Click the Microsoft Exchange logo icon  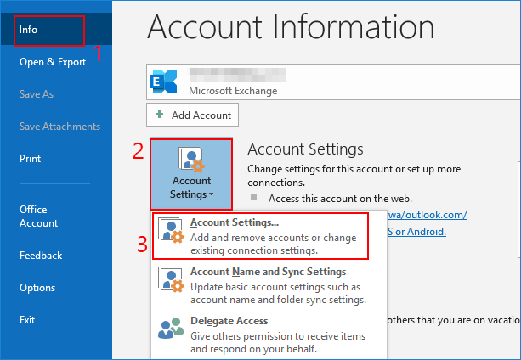click(x=163, y=82)
